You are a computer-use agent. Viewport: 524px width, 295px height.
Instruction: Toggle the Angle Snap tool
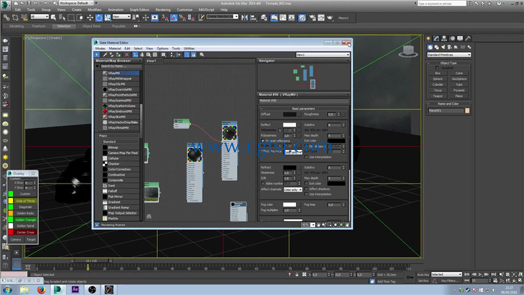174,18
